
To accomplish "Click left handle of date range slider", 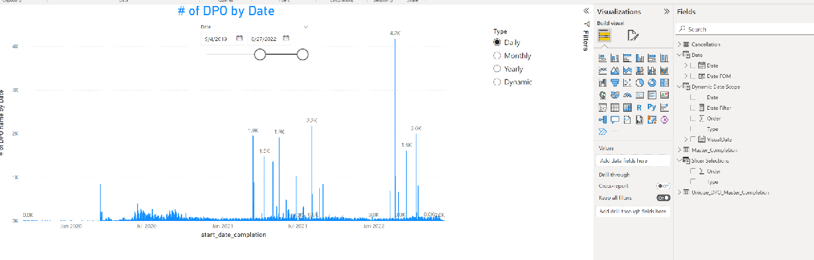I will [260, 54].
